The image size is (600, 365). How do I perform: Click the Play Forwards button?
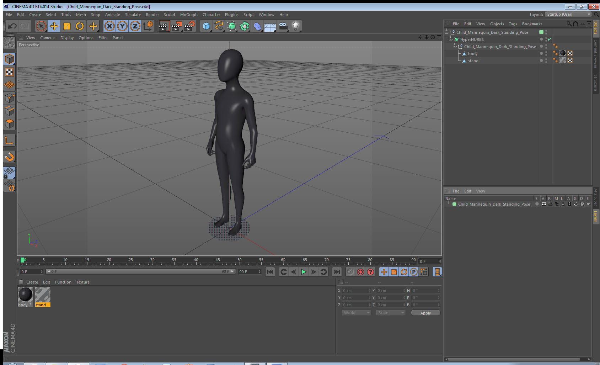pyautogui.click(x=304, y=272)
